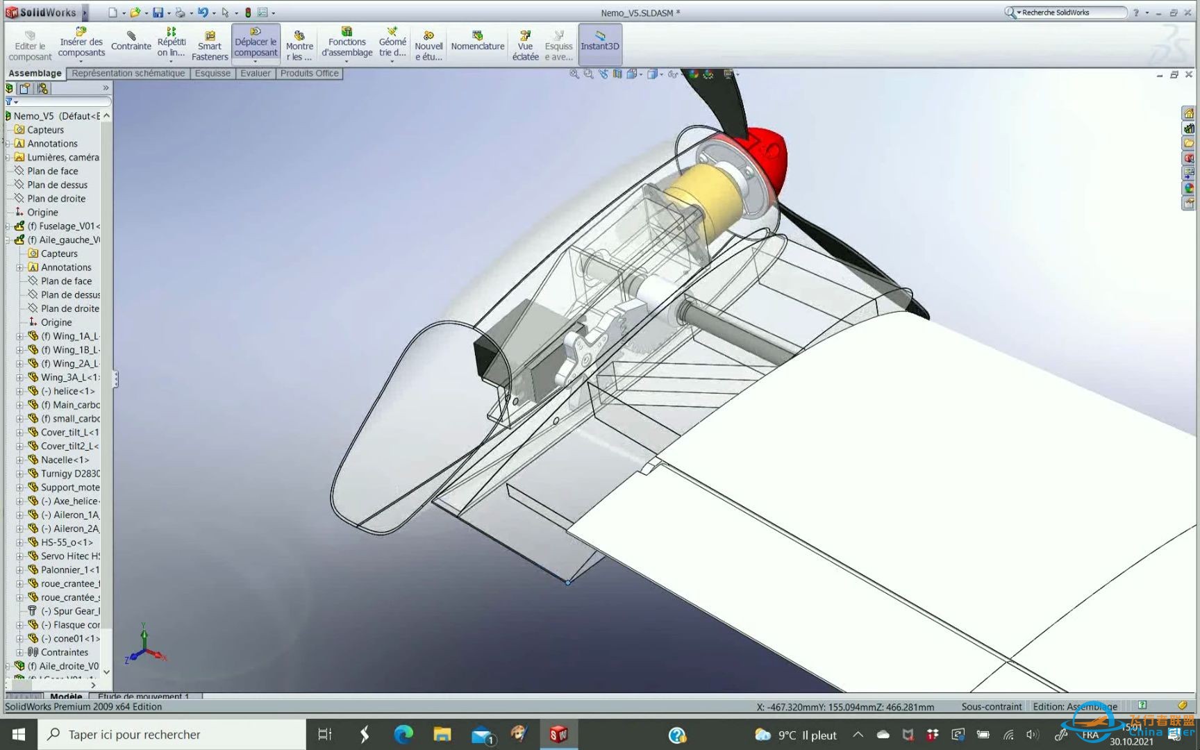This screenshot has height=750, width=1200.
Task: Open Microsoft Edge from taskbar
Action: click(403, 735)
